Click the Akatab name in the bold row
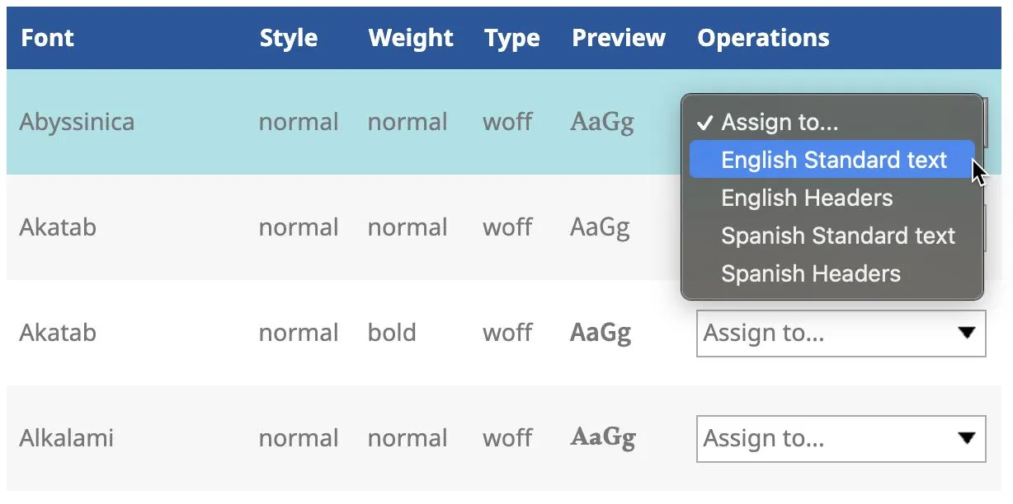Screen dimensions: 1013x504 (58, 333)
